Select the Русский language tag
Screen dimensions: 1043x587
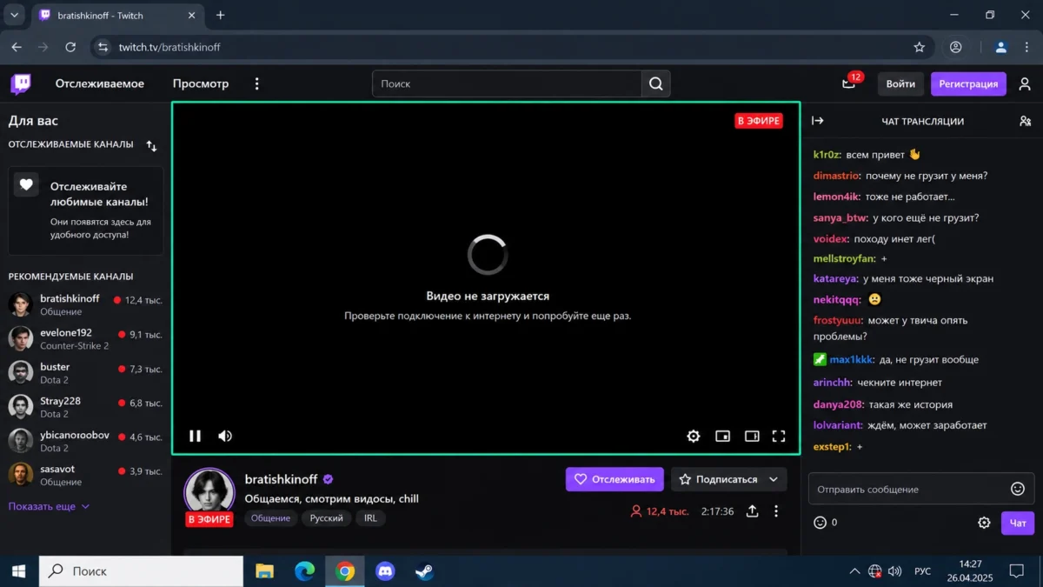[x=326, y=517]
